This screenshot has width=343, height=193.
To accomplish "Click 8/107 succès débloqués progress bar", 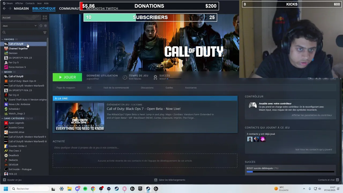I will [290, 172].
